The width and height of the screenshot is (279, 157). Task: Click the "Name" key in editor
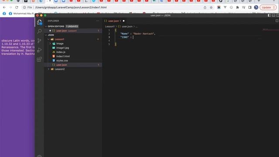pyautogui.click(x=124, y=34)
